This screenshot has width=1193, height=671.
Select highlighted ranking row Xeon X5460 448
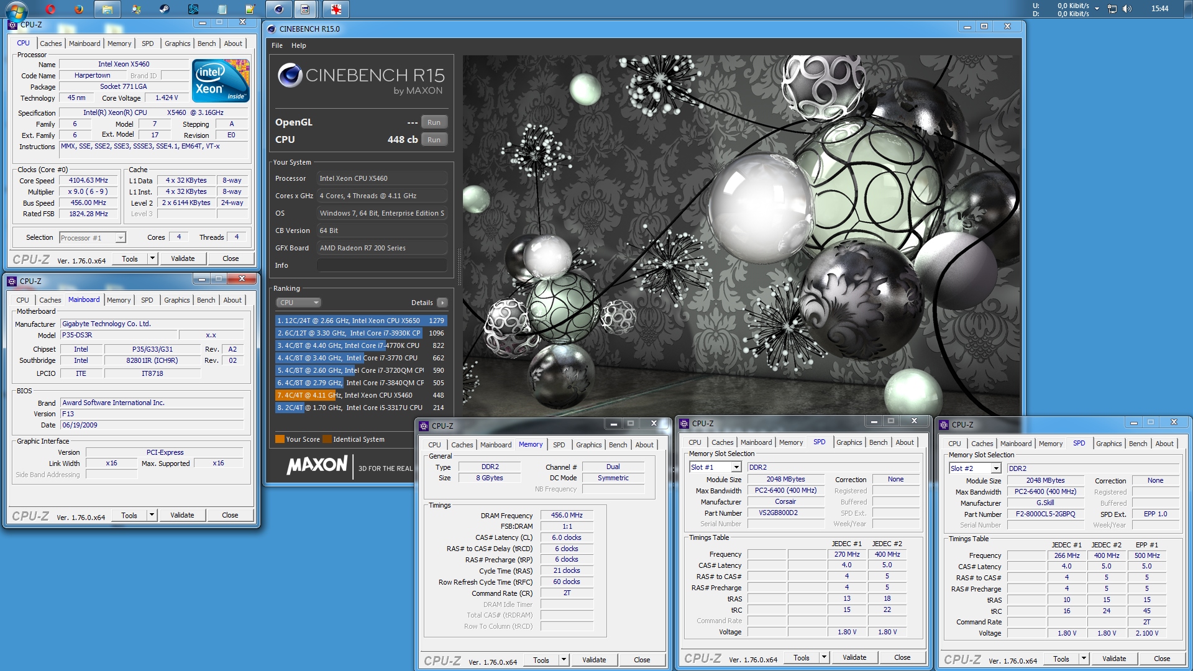(361, 395)
